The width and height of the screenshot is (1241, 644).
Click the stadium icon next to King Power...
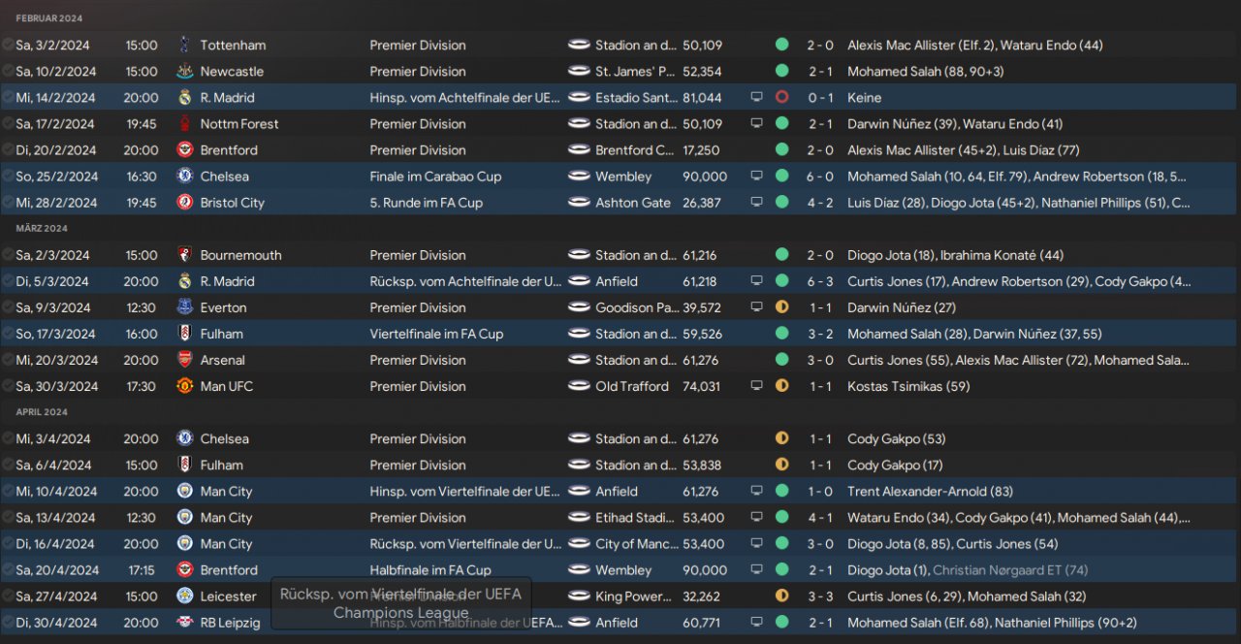(579, 596)
